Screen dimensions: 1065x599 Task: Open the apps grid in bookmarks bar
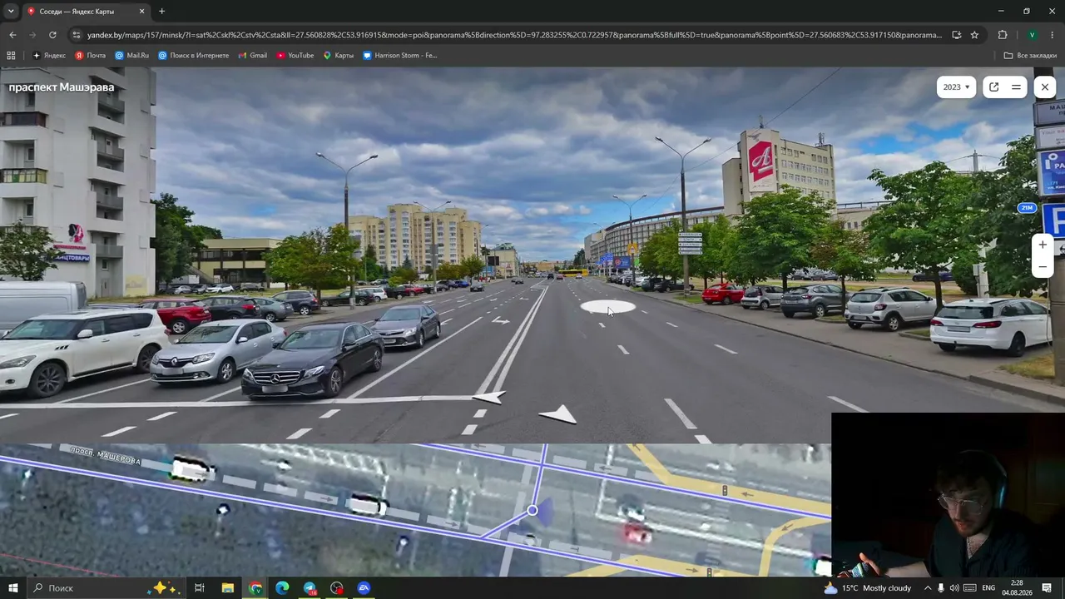point(11,56)
